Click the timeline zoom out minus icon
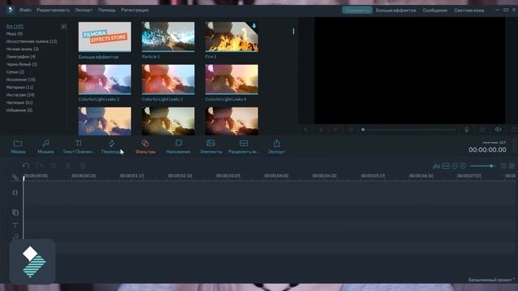Image resolution: width=518 pixels, height=291 pixels. [455, 166]
